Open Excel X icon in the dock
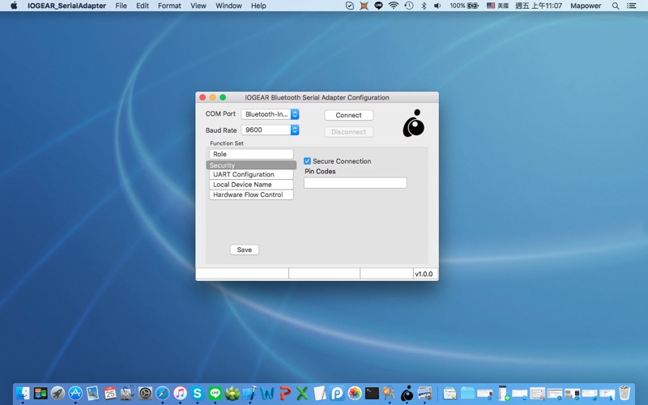 [x=302, y=393]
